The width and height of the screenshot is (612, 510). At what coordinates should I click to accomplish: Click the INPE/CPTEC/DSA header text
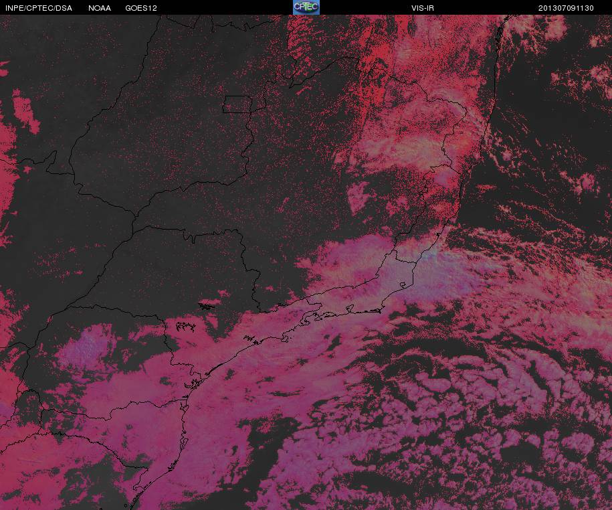[x=39, y=8]
